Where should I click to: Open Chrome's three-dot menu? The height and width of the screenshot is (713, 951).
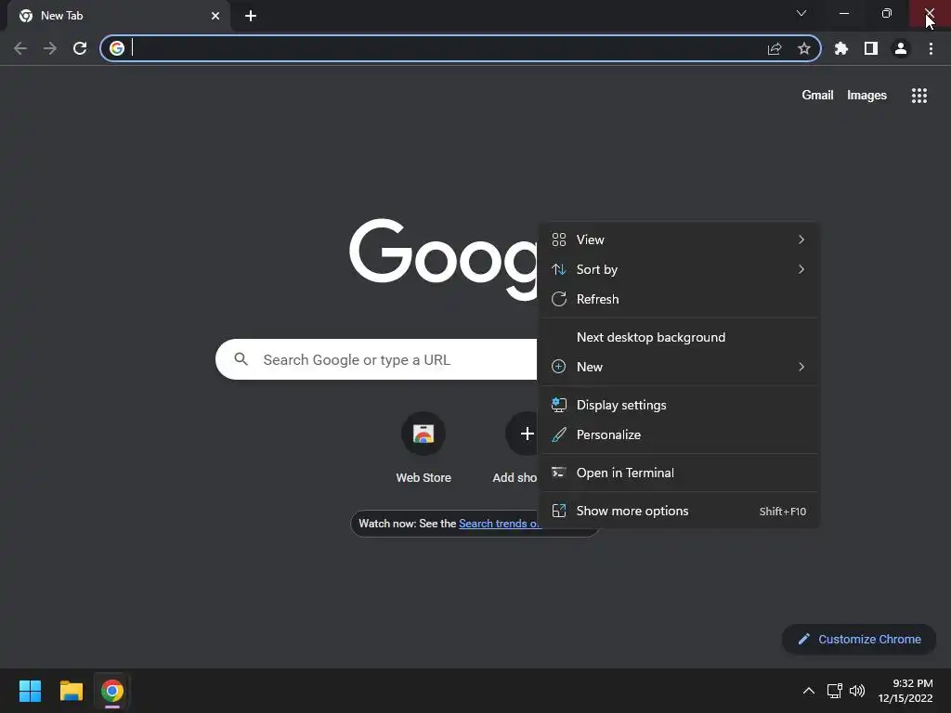(x=931, y=48)
